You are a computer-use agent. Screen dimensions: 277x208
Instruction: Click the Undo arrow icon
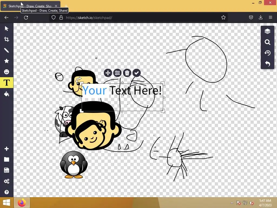pyautogui.click(x=268, y=64)
